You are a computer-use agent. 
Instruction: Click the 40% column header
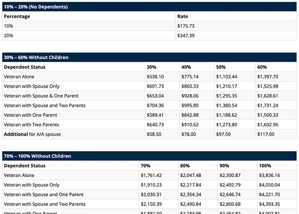[x=186, y=67]
